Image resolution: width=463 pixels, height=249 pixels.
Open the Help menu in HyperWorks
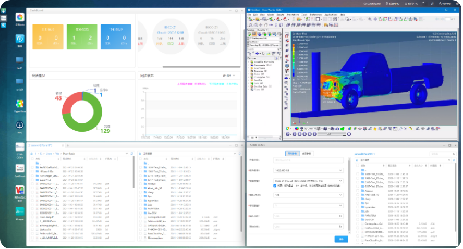(342, 15)
